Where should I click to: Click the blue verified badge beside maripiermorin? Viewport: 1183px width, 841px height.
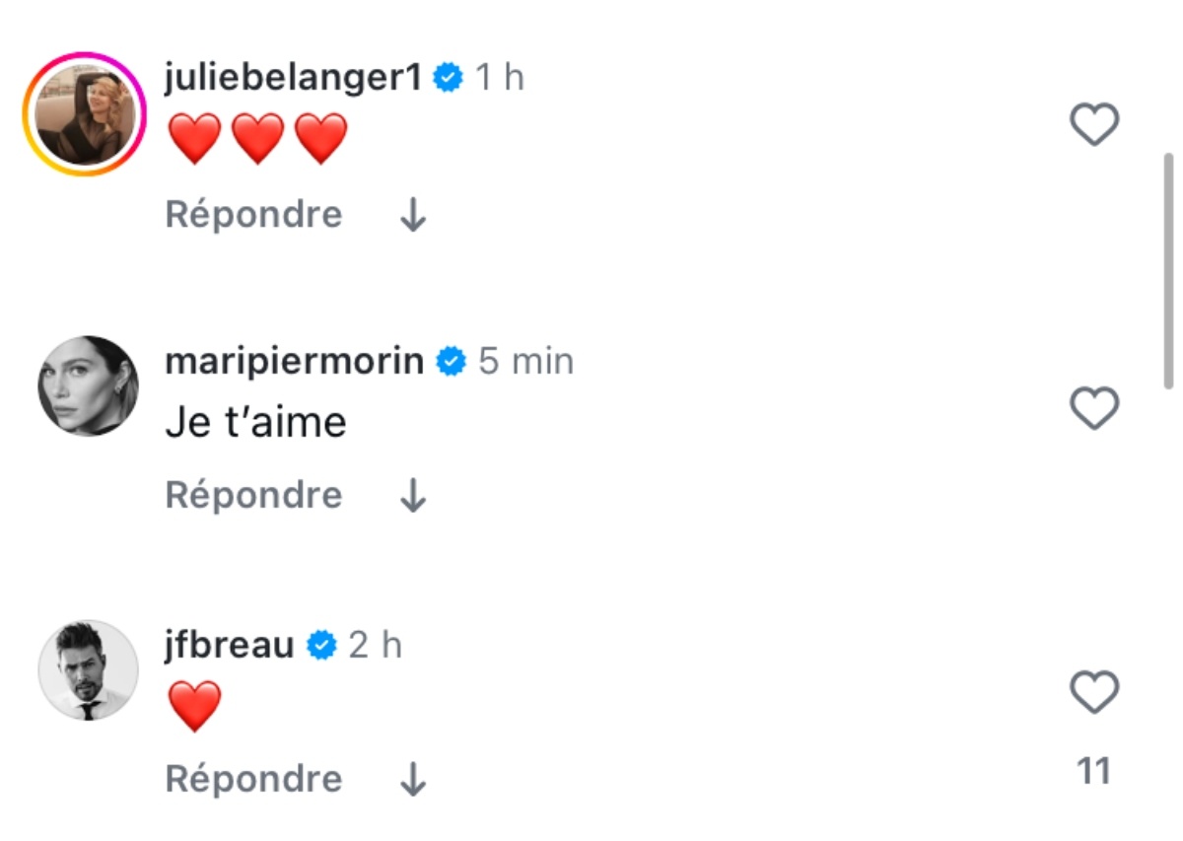(x=452, y=362)
